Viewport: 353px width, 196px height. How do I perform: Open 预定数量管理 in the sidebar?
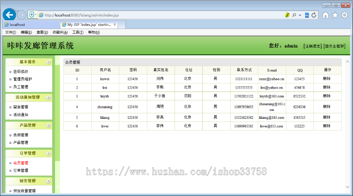click(24, 191)
